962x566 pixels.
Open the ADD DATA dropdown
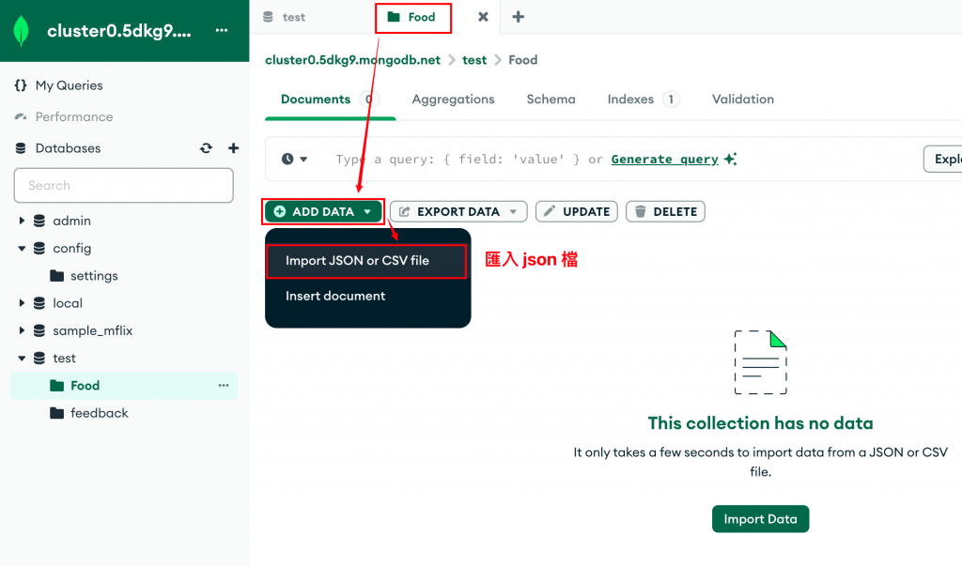click(323, 211)
